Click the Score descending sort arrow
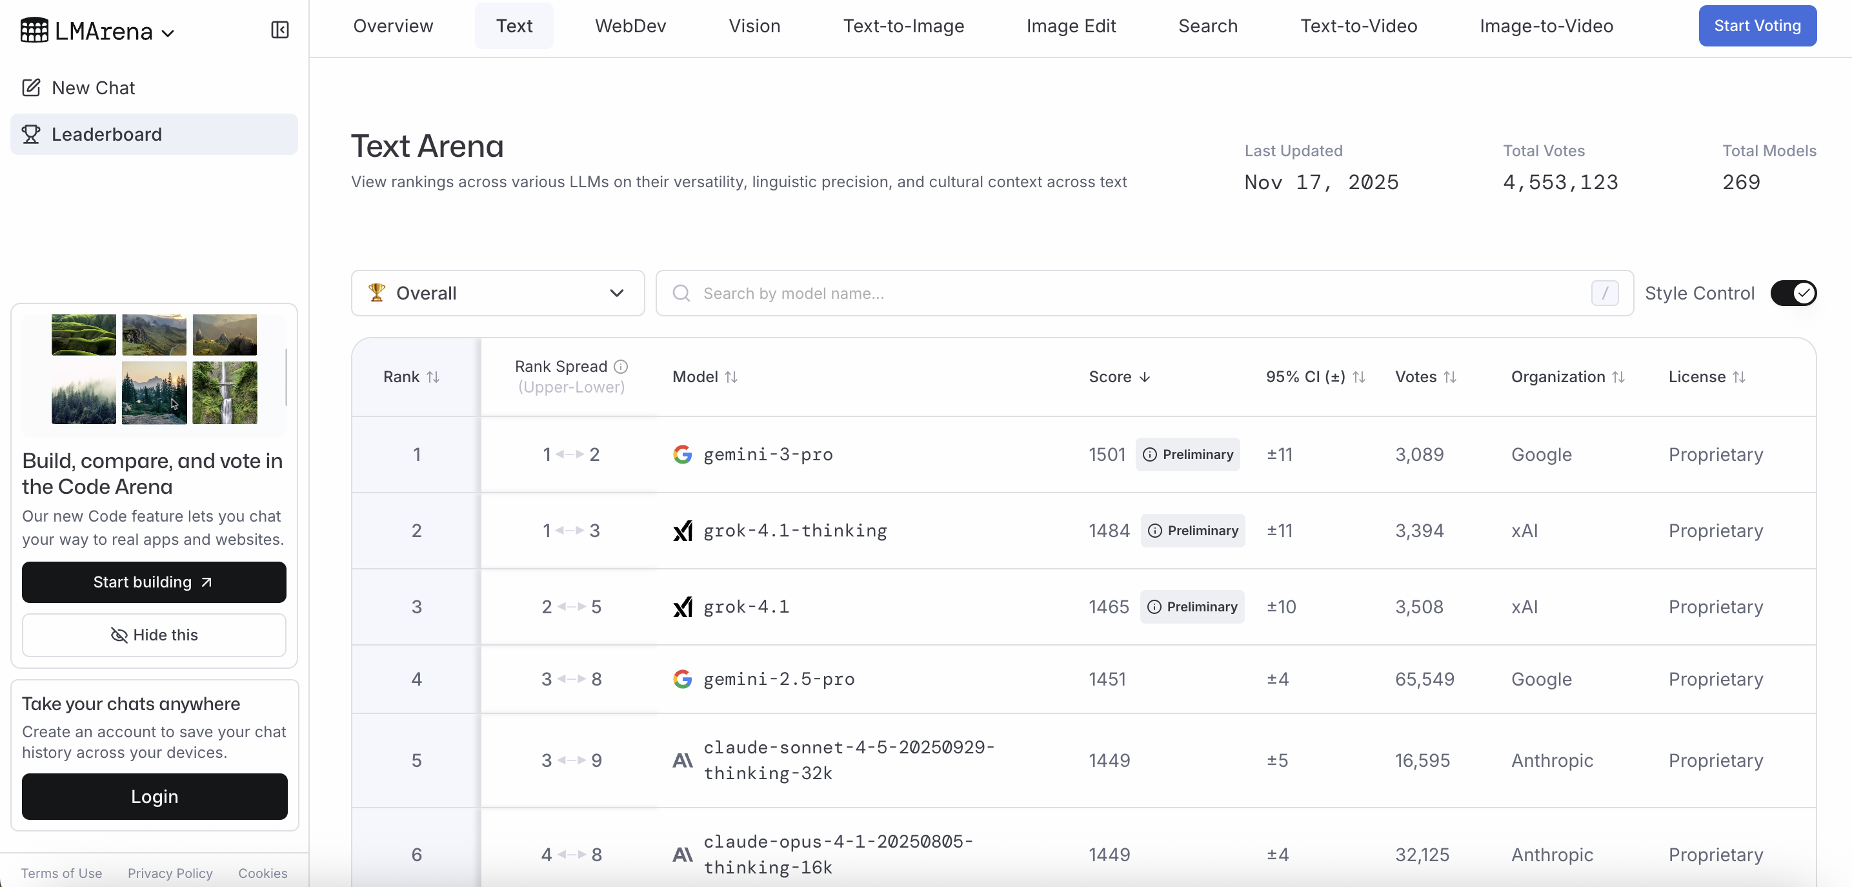Viewport: 1852px width, 887px height. [1145, 377]
